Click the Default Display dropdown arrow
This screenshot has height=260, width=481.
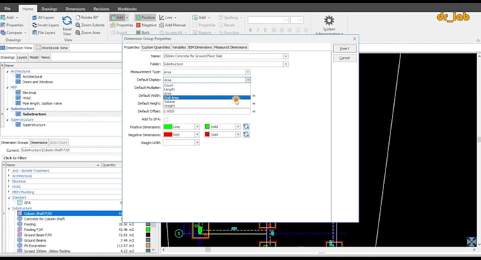[x=248, y=80]
